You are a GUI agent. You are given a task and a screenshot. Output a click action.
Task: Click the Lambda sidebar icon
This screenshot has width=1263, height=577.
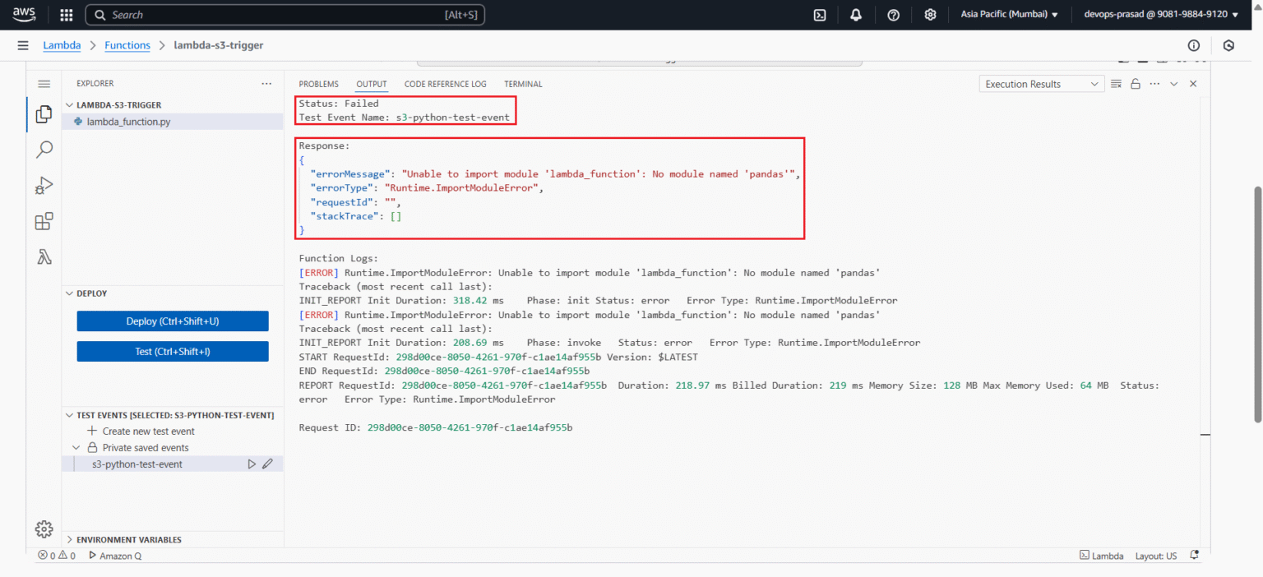pos(44,256)
